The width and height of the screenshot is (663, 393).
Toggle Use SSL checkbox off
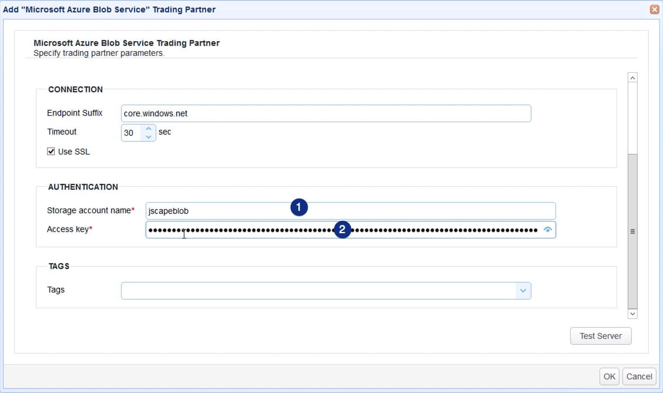pyautogui.click(x=51, y=152)
